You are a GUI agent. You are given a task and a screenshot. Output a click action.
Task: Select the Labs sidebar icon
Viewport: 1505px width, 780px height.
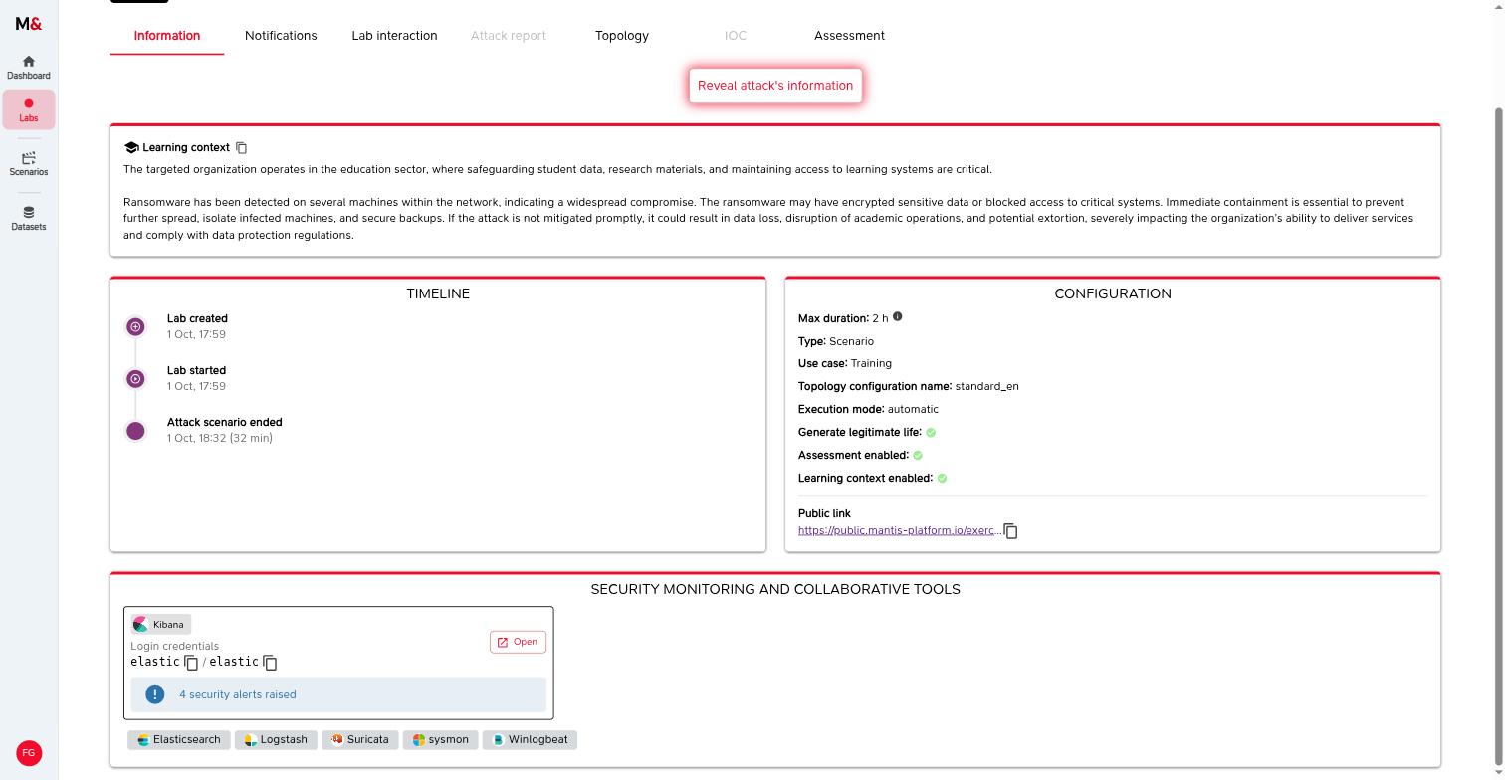click(x=28, y=110)
